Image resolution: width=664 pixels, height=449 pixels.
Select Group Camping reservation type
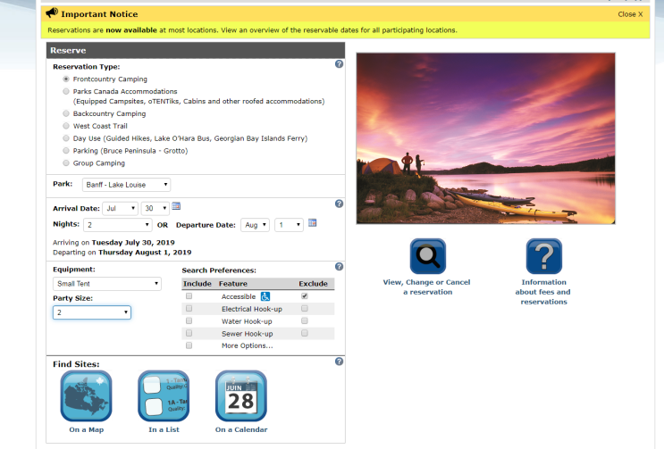coord(65,162)
